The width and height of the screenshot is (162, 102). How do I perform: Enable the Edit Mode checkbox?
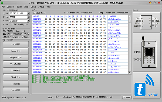(x=34, y=13)
